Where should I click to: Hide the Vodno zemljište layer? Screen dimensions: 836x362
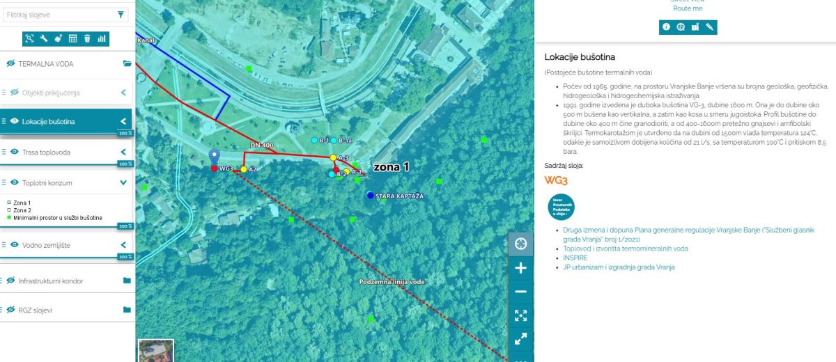click(15, 245)
